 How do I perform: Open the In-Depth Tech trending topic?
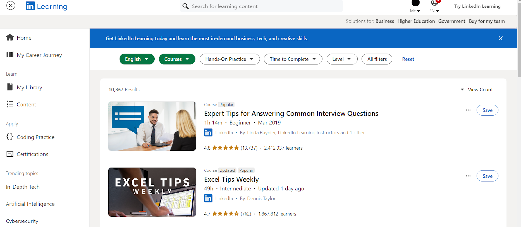coord(23,187)
